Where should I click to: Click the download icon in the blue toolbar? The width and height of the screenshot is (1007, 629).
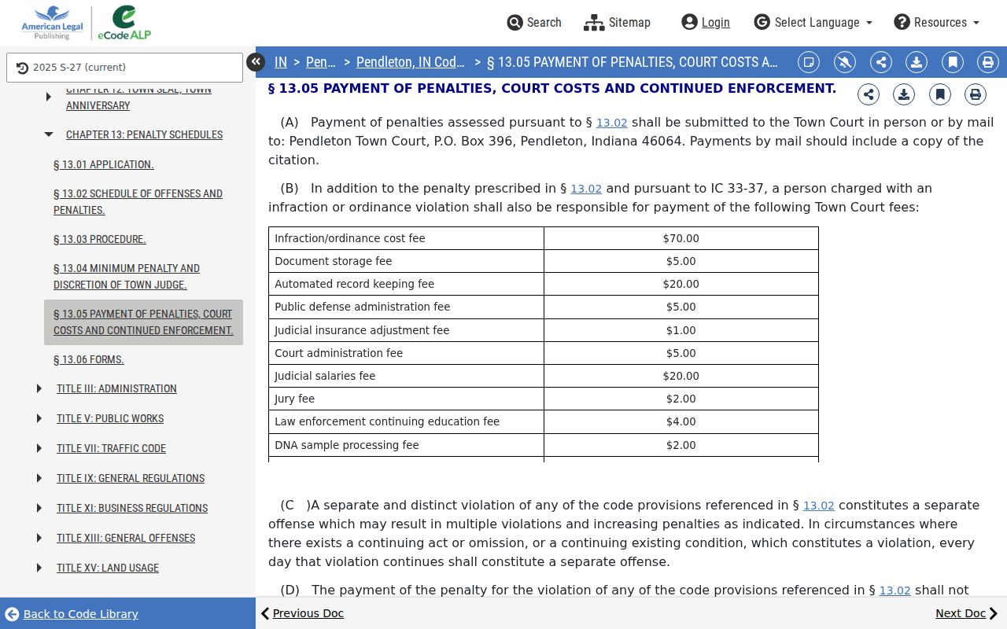917,62
